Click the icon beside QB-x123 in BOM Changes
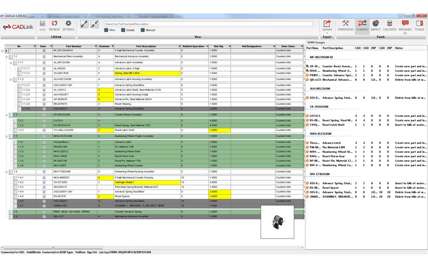Screen dimensions: 428x268 pyautogui.click(x=307, y=79)
